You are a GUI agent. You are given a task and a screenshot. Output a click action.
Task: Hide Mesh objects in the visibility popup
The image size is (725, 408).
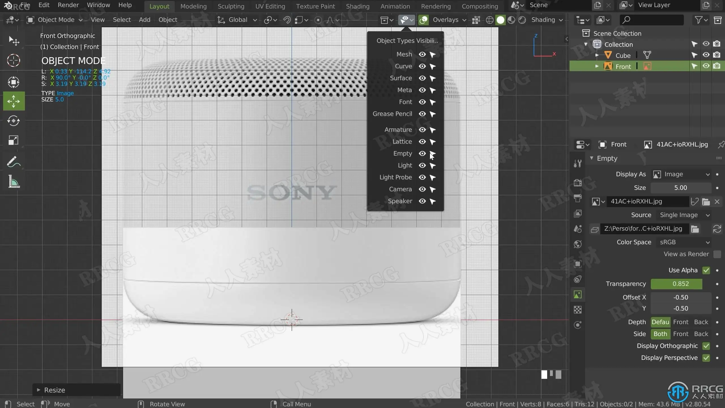[x=422, y=54]
